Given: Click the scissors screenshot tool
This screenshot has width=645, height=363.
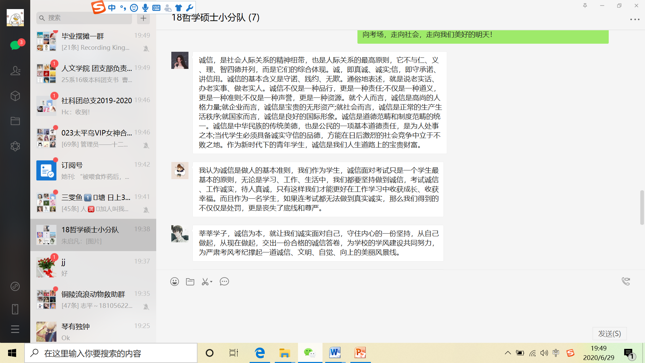Looking at the screenshot, I should pyautogui.click(x=205, y=282).
